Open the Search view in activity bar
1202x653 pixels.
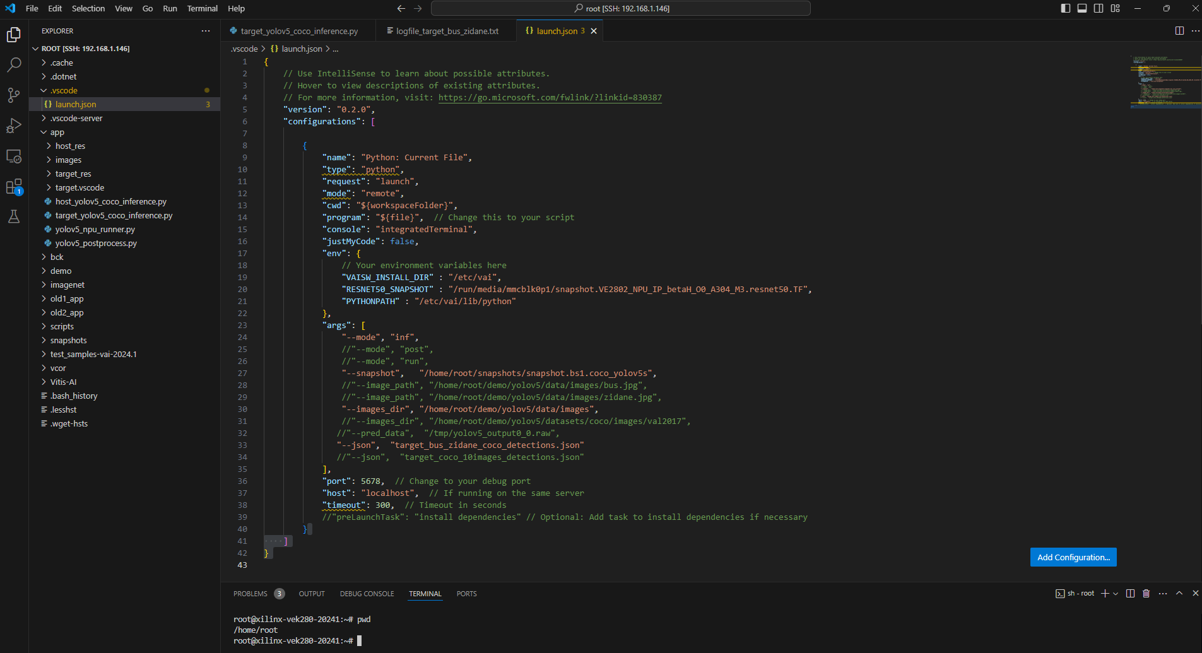point(14,64)
